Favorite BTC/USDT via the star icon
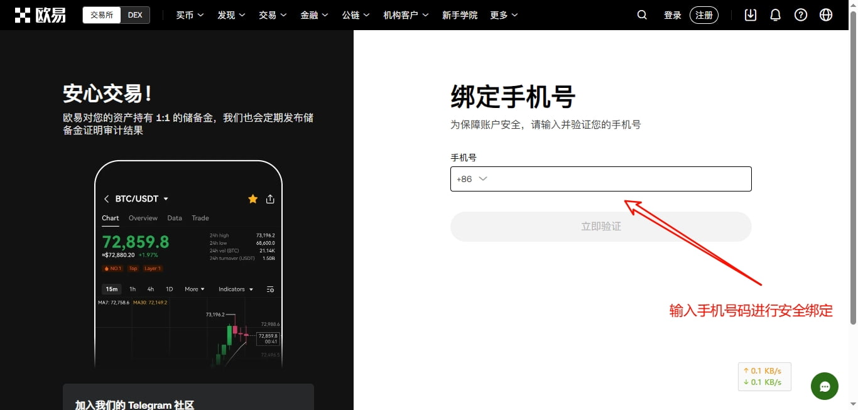 [x=253, y=198]
